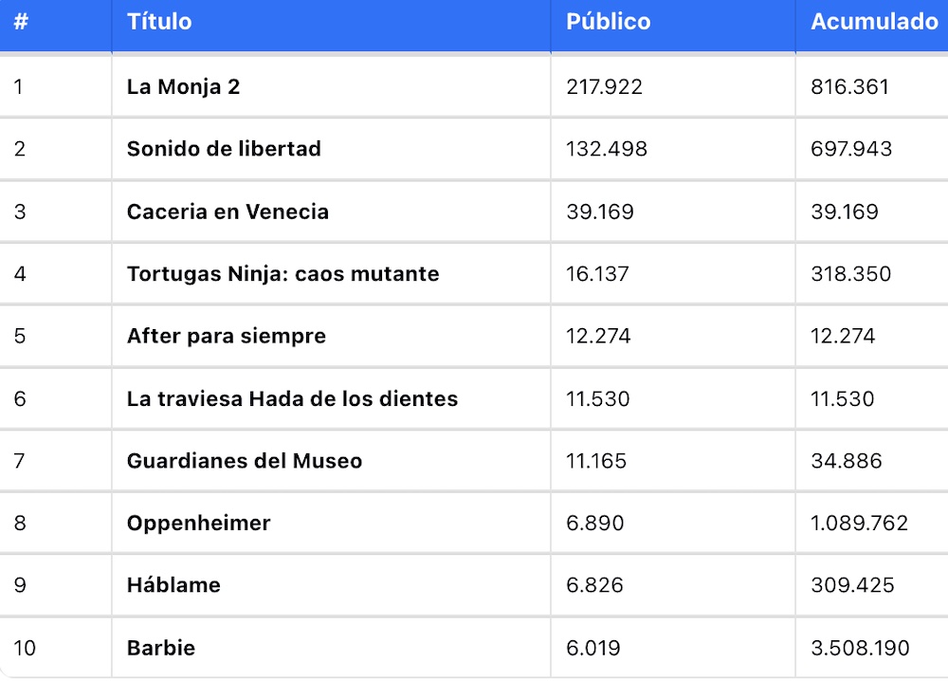The width and height of the screenshot is (948, 681).
Task: Select the 318.350 acumulado value
Action: 850,274
